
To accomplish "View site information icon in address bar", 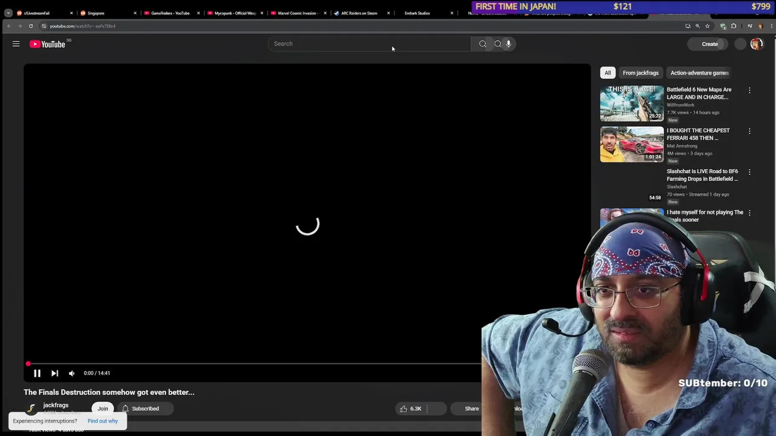I will [44, 26].
